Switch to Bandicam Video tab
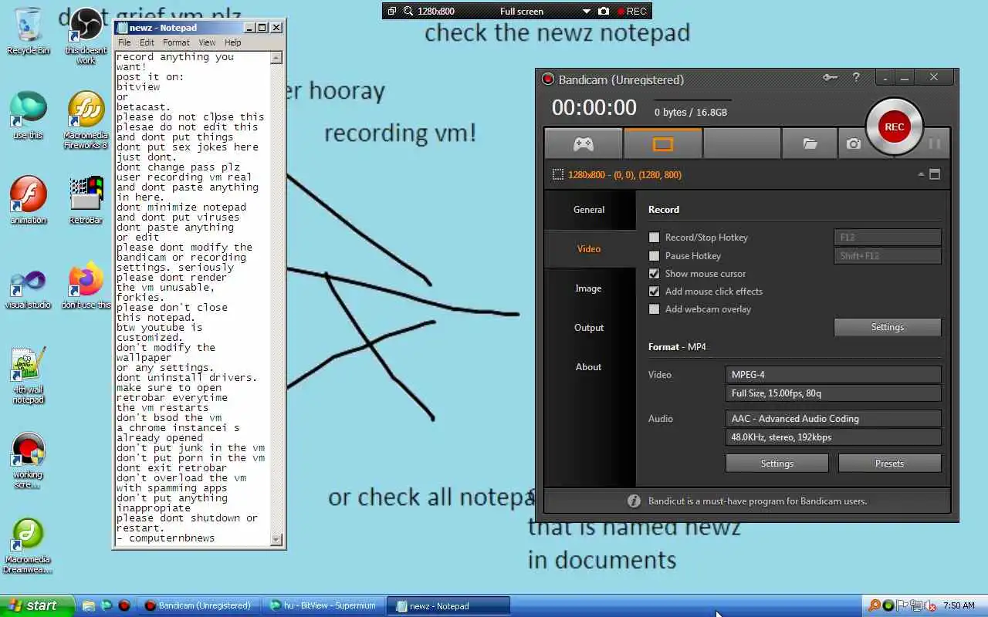Image resolution: width=988 pixels, height=617 pixels. click(589, 248)
